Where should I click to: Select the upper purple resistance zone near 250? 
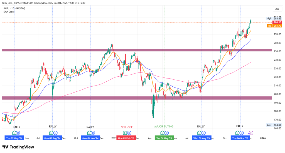[137, 50]
